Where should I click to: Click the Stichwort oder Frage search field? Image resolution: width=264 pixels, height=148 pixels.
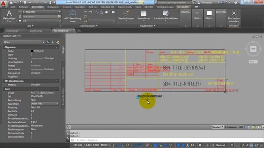(174, 2)
